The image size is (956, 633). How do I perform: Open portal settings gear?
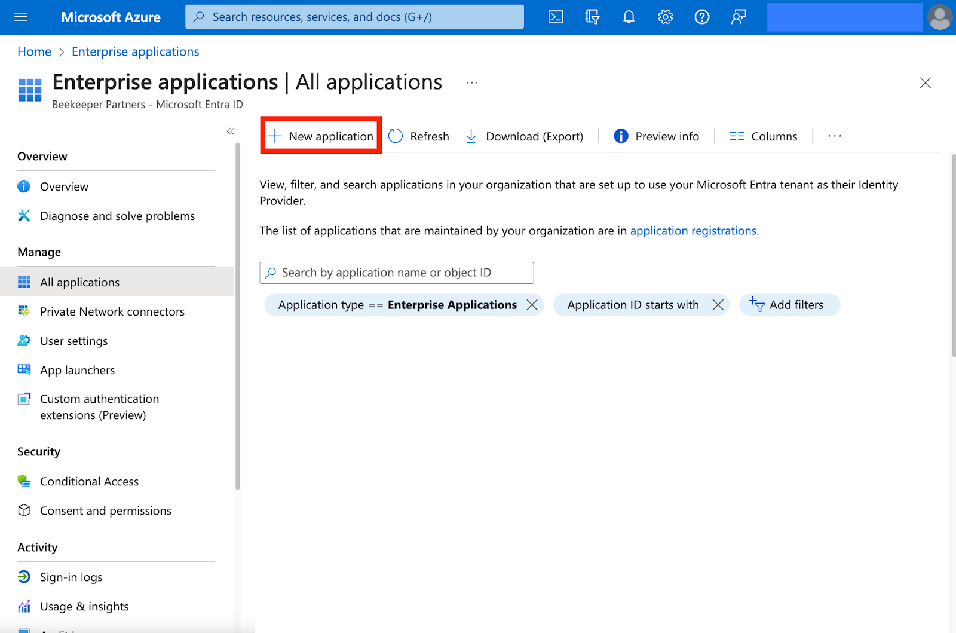(665, 17)
